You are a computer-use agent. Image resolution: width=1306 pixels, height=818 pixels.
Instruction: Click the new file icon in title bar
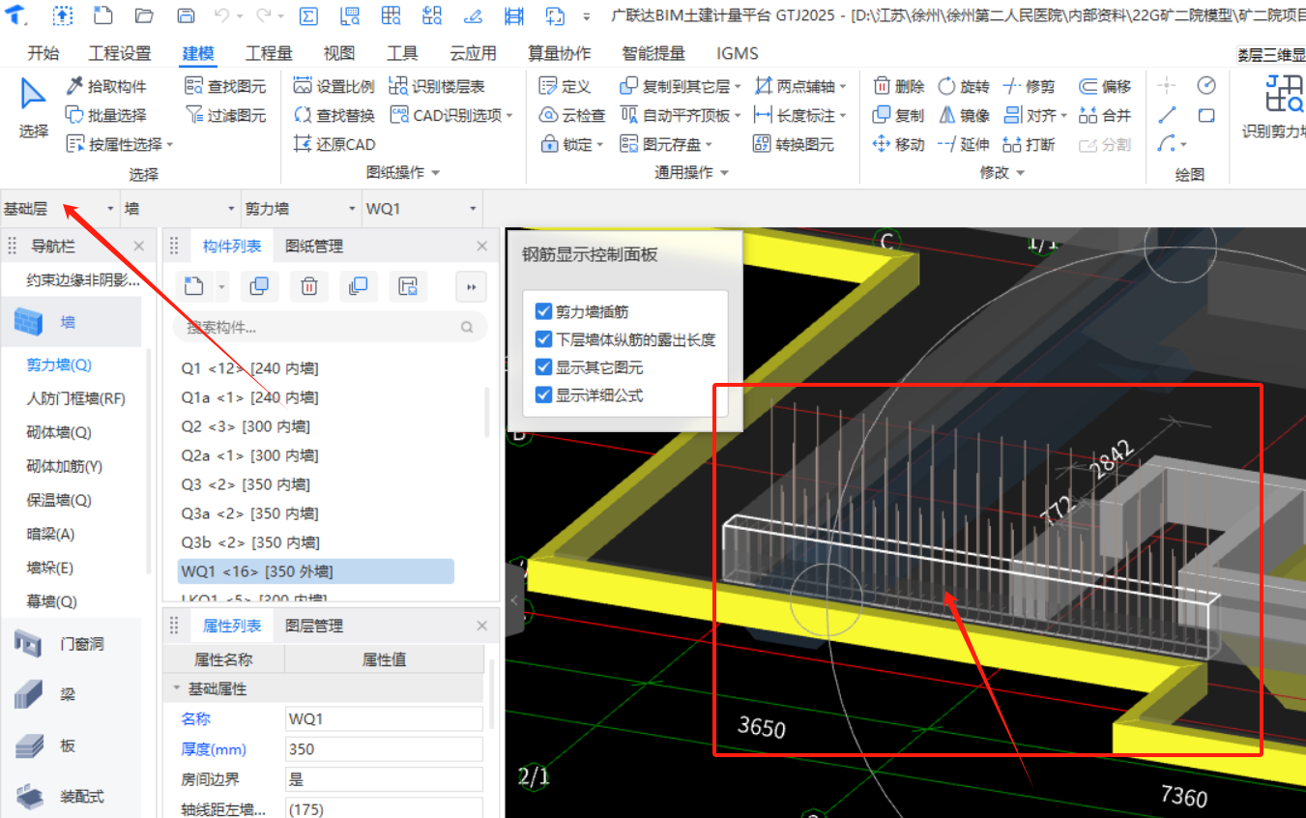tap(102, 15)
